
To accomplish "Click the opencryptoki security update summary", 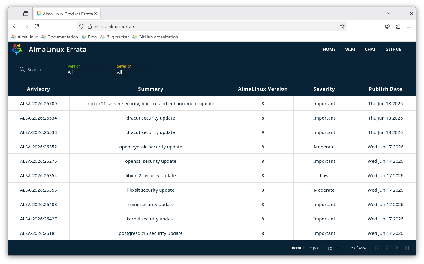I will tap(151, 147).
